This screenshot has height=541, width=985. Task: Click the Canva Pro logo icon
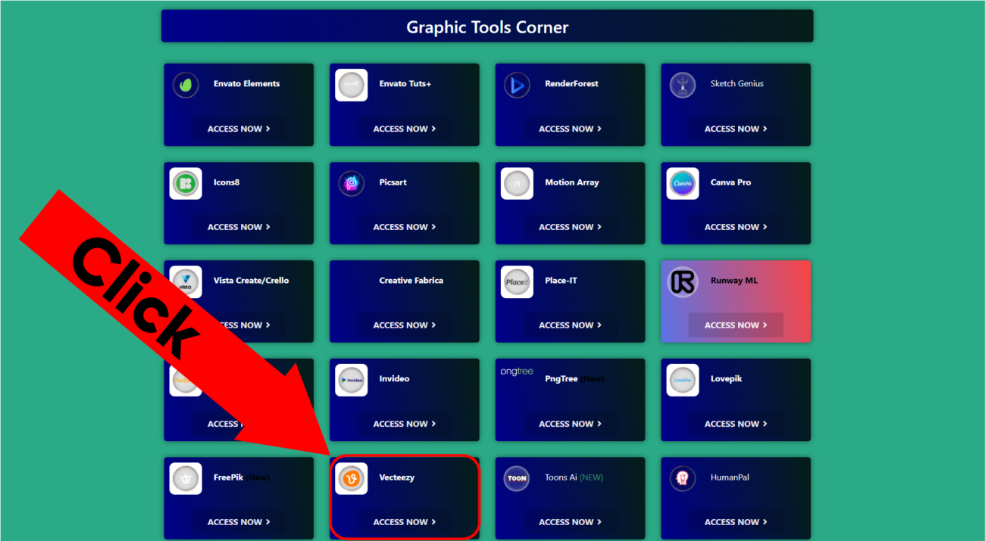(x=683, y=183)
